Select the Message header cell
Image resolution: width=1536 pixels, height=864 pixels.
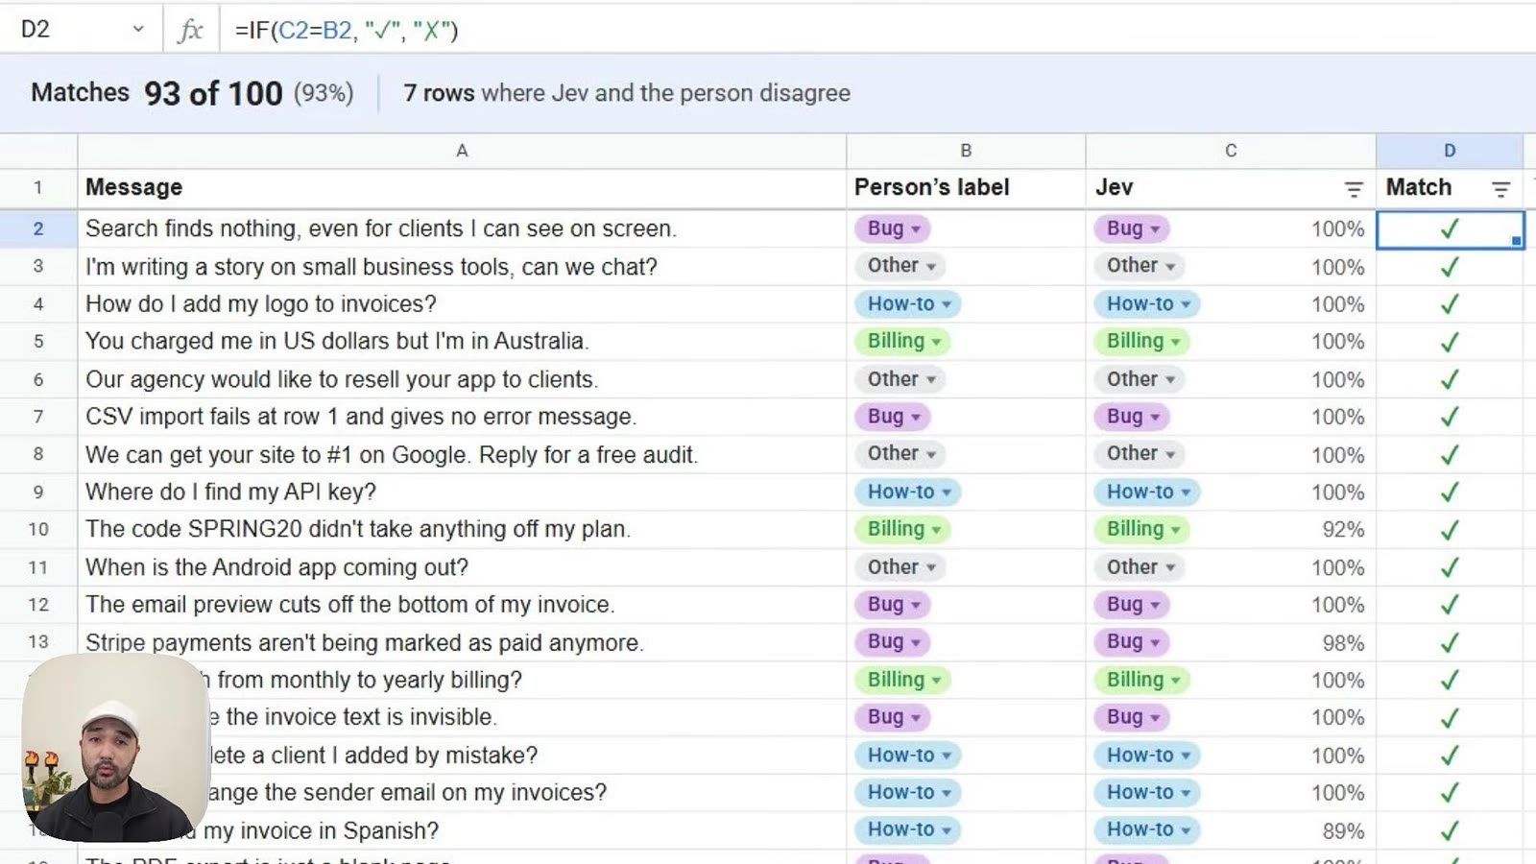point(462,188)
